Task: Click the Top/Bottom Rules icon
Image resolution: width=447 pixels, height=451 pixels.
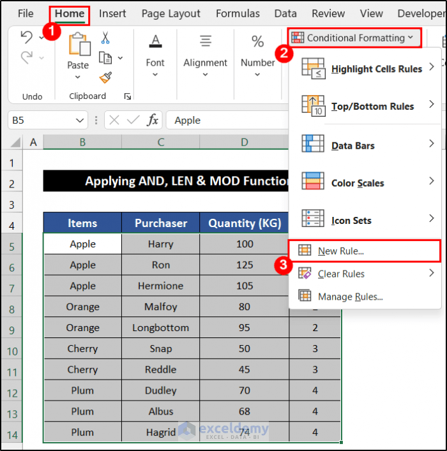Action: coord(314,106)
